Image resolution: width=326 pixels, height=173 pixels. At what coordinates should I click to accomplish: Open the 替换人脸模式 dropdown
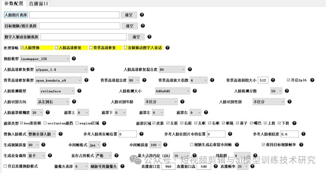[x=41, y=134]
